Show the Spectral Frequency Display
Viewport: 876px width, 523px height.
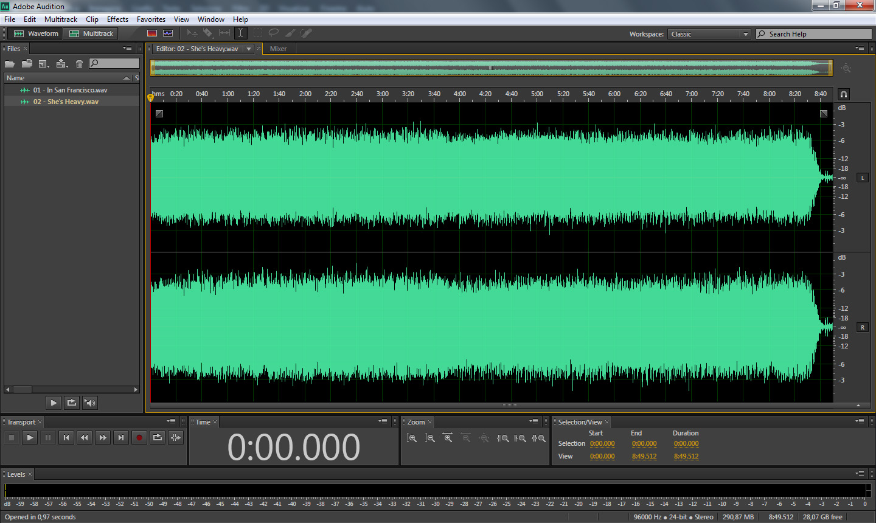pos(152,33)
